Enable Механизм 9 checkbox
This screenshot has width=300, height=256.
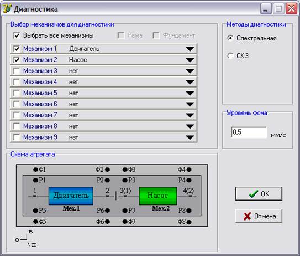pyautogui.click(x=17, y=137)
